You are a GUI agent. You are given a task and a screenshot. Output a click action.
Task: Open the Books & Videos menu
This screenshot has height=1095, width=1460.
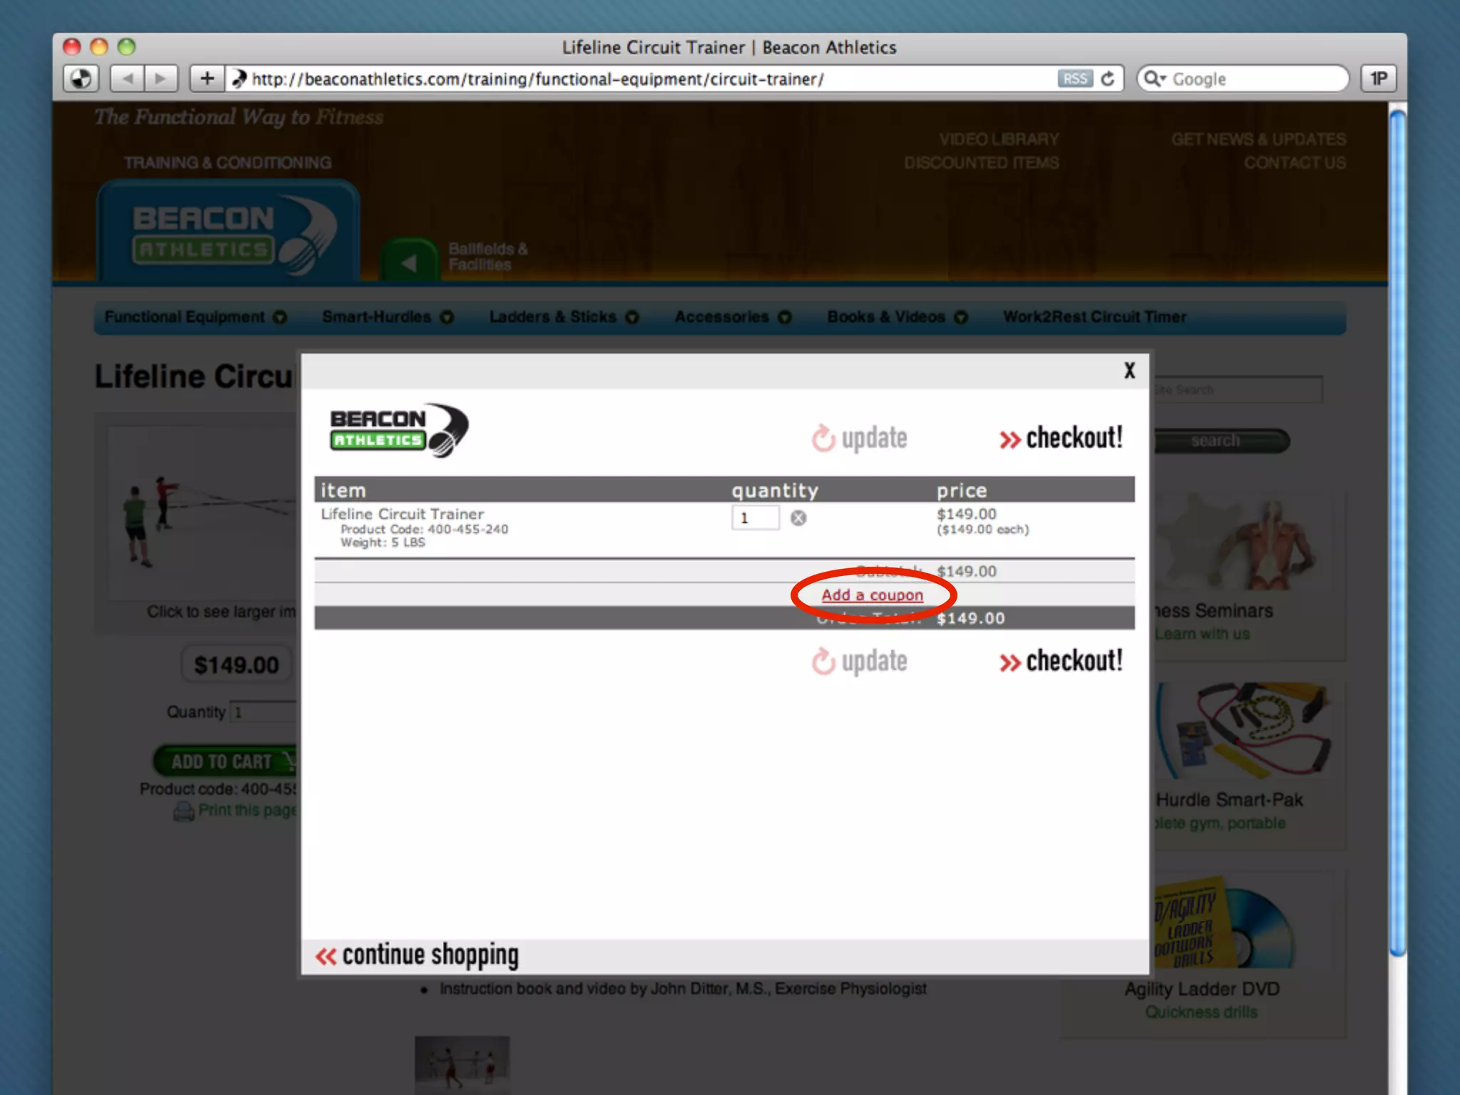pos(886,317)
